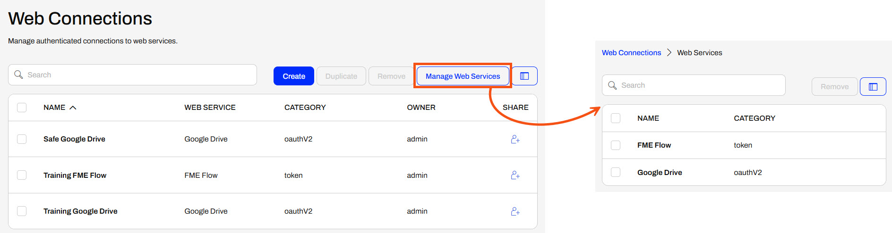The width and height of the screenshot is (892, 233).
Task: Open column settings in Web Services panel
Action: pos(873,87)
